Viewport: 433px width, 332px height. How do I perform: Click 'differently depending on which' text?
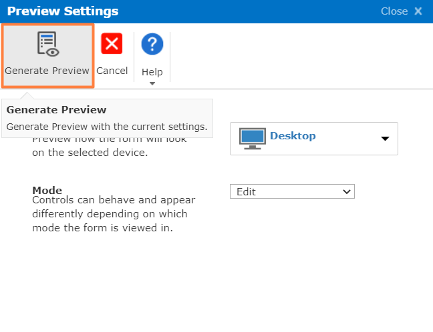[110, 214]
